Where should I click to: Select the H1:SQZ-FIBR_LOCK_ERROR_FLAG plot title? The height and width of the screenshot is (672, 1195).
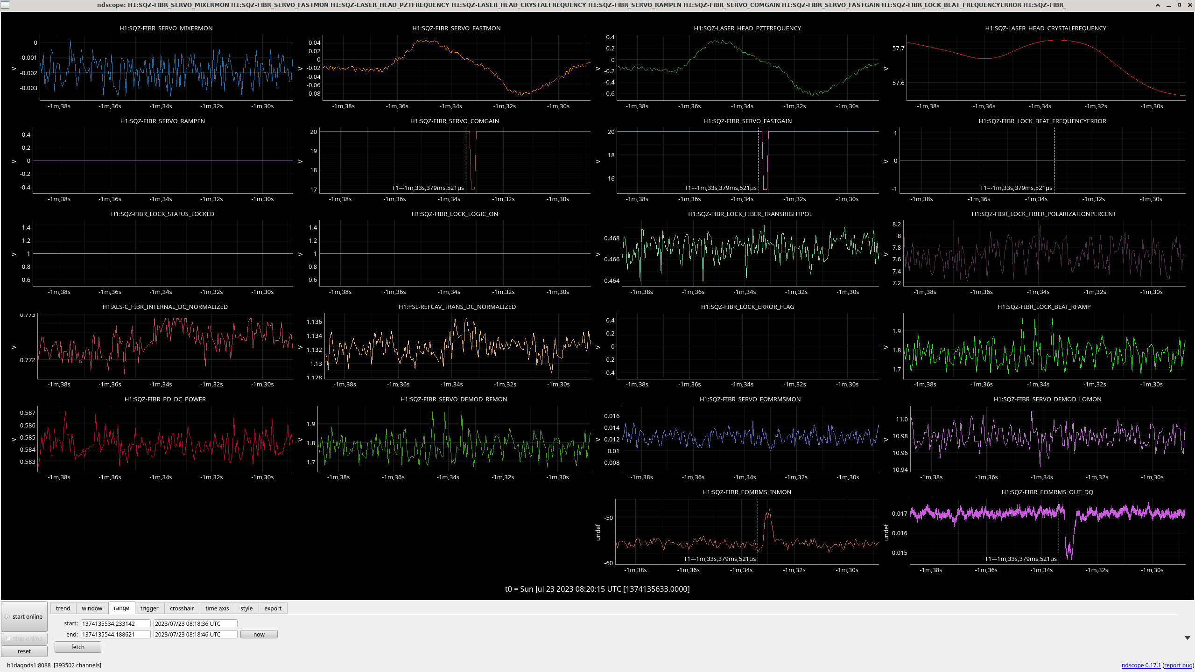(747, 307)
